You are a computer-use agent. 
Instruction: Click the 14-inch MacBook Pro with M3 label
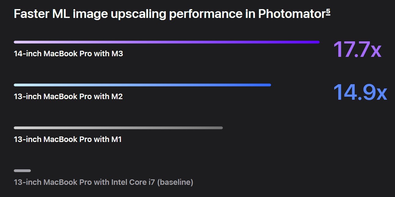tap(68, 54)
